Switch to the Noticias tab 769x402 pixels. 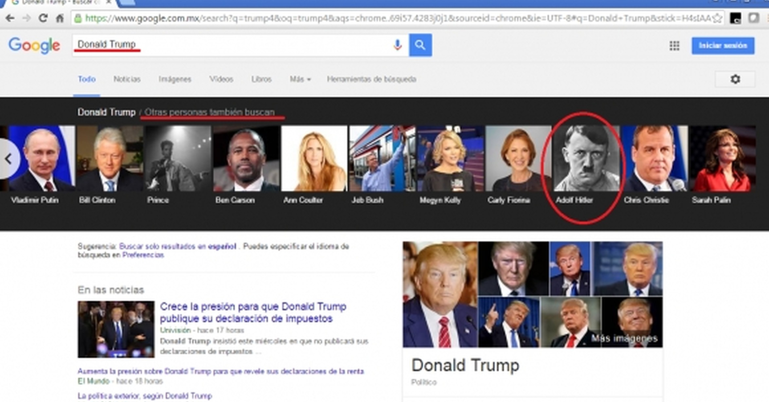(127, 79)
